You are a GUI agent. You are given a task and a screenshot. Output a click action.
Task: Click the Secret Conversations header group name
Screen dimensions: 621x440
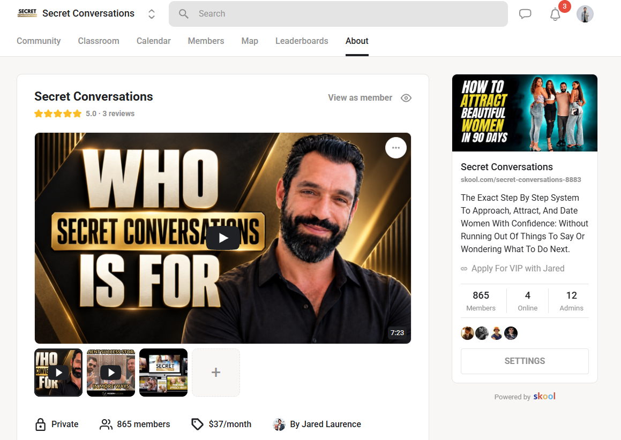[x=88, y=13]
